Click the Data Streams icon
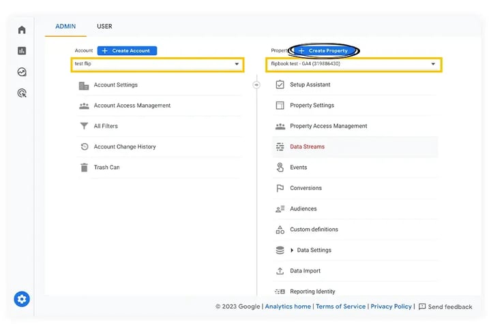This screenshot has width=491, height=331. pos(280,146)
